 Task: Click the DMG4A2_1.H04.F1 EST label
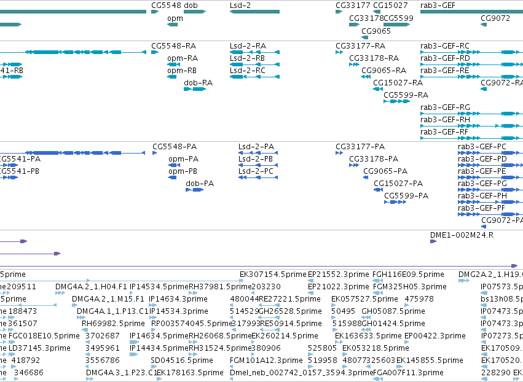91,287
